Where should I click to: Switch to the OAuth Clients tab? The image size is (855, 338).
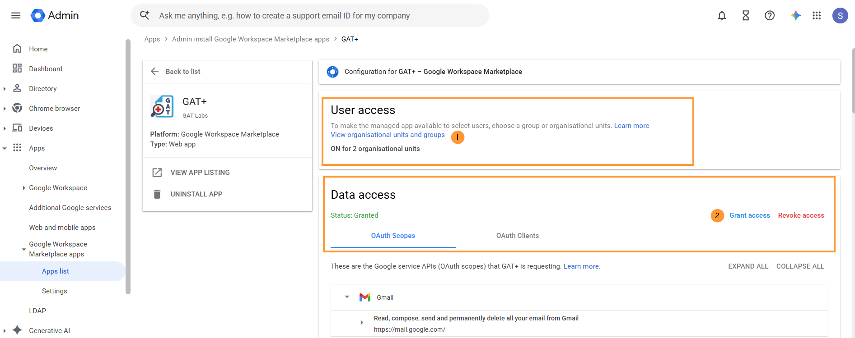click(x=518, y=236)
